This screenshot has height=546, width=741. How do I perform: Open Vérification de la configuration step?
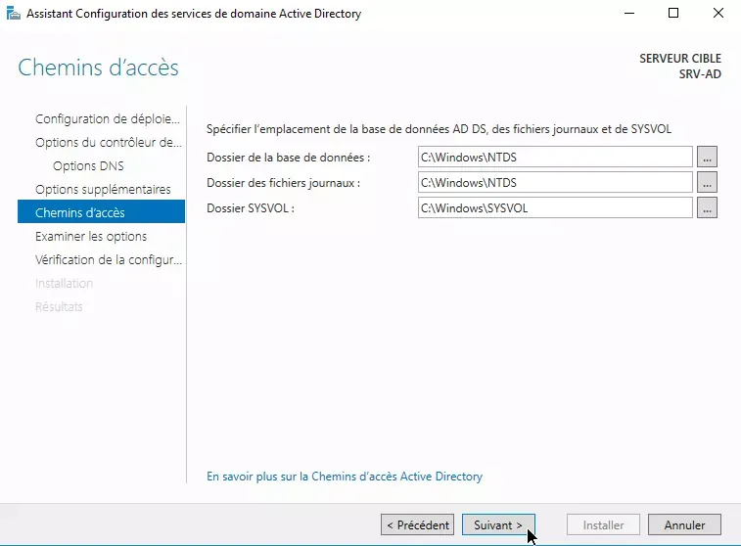(108, 260)
